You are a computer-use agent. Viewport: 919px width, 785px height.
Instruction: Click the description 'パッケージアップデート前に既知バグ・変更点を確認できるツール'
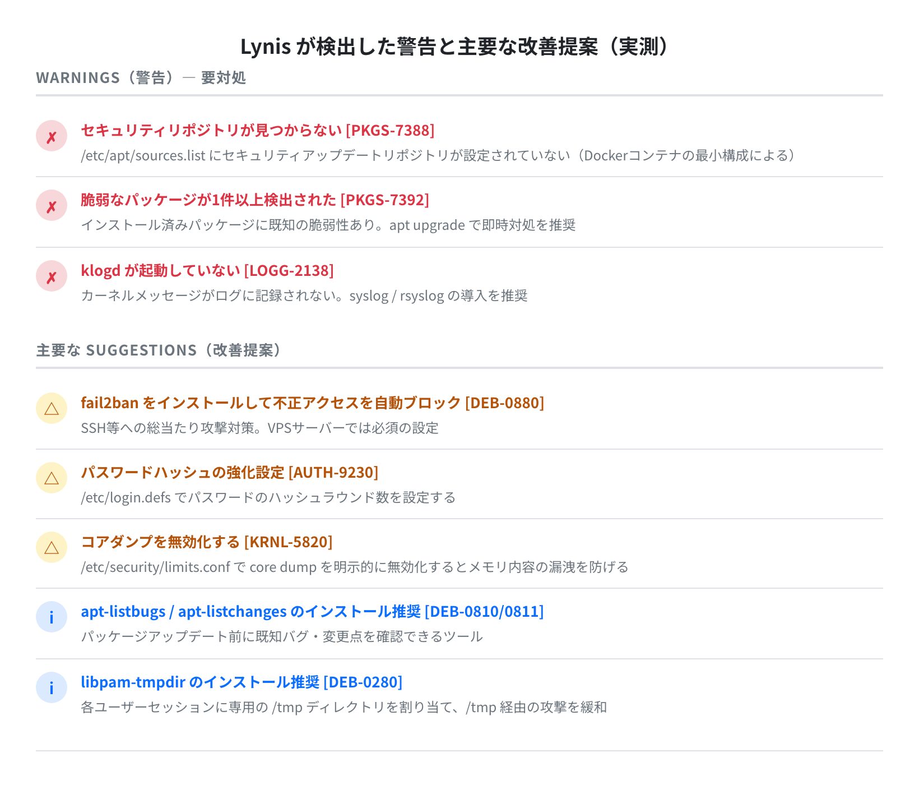[282, 636]
